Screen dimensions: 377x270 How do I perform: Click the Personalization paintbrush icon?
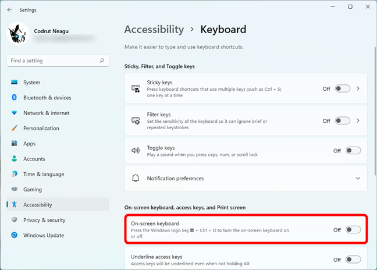click(x=15, y=128)
